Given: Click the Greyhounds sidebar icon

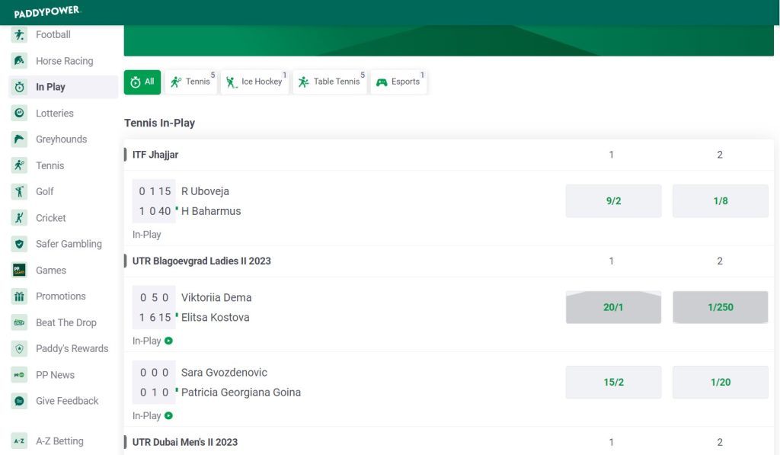Looking at the screenshot, I should pyautogui.click(x=19, y=139).
